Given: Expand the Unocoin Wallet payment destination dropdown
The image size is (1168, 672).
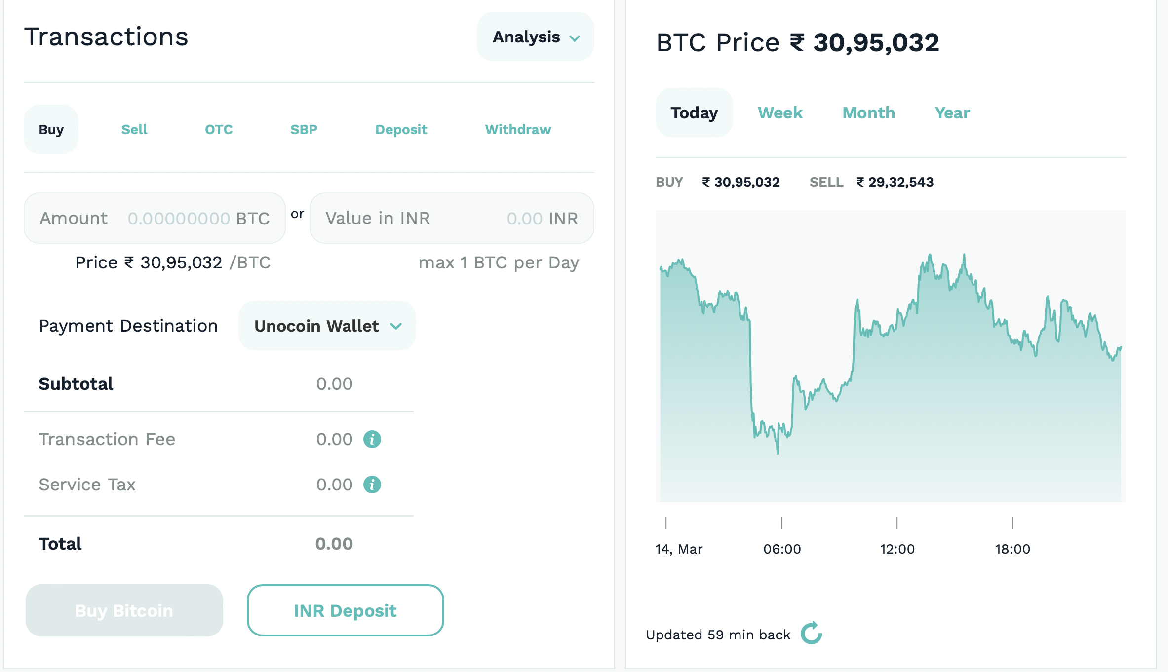Looking at the screenshot, I should [x=327, y=326].
